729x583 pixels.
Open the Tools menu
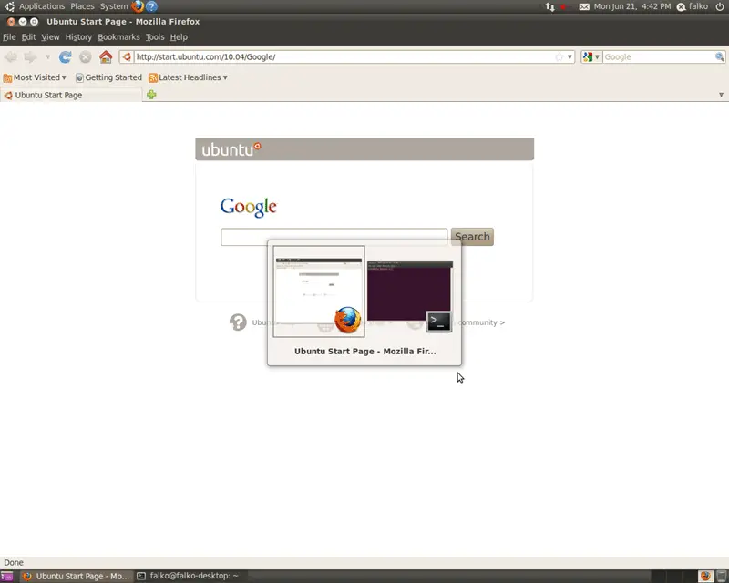tap(155, 37)
